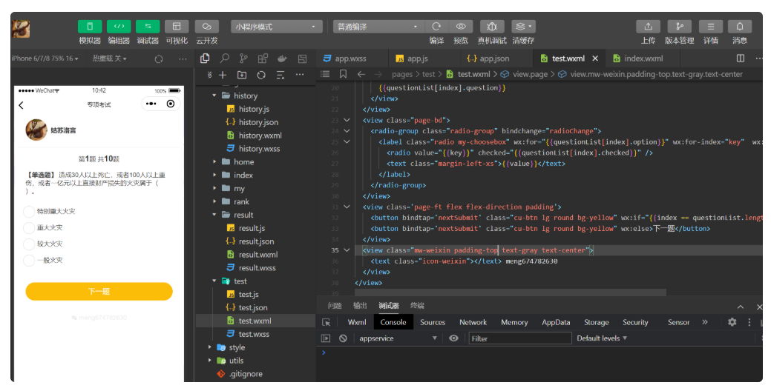Fold code at line 35
Screen dimensions: 771x388
tap(347, 250)
